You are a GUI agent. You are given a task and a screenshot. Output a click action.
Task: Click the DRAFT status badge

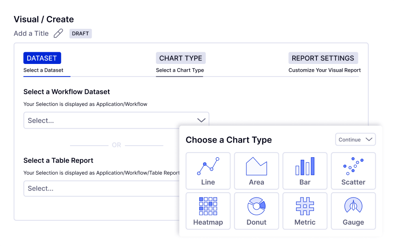[x=80, y=34]
